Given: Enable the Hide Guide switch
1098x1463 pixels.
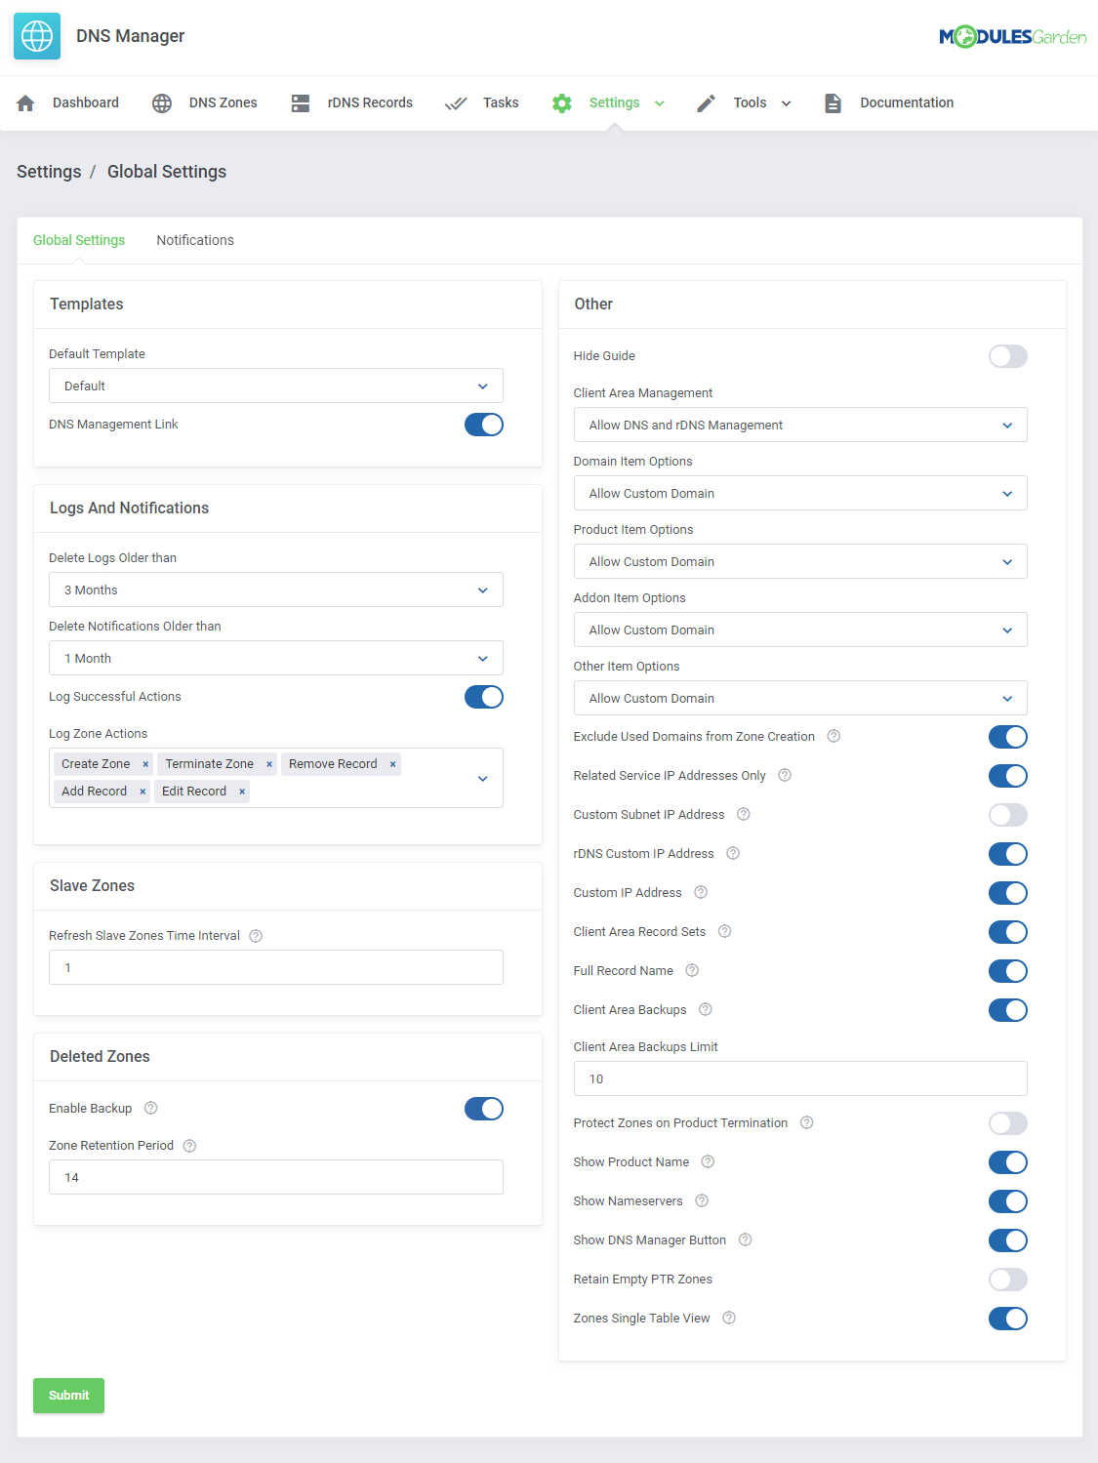Looking at the screenshot, I should 1008,356.
